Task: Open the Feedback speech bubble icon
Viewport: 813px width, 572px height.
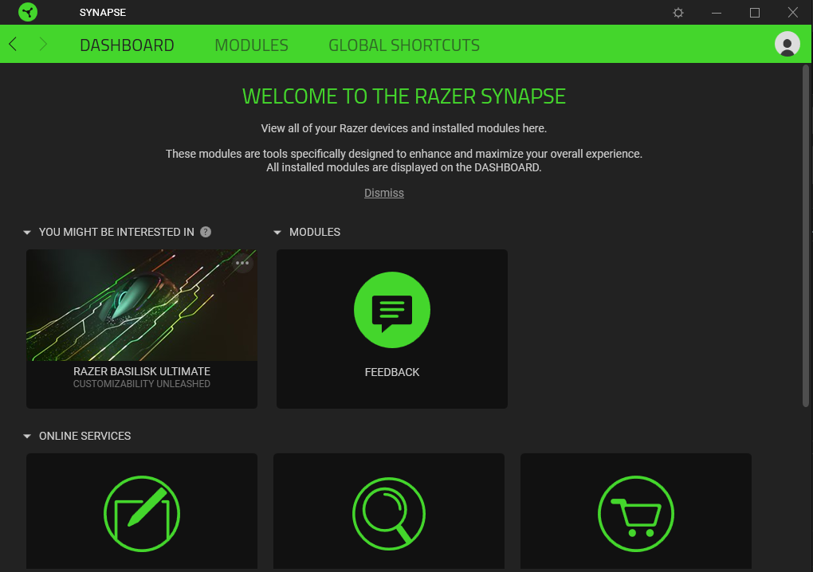Action: [392, 310]
